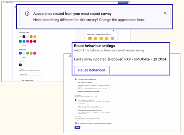Select 'After a delay on the page' option
The image size is (184, 135).
75,82
